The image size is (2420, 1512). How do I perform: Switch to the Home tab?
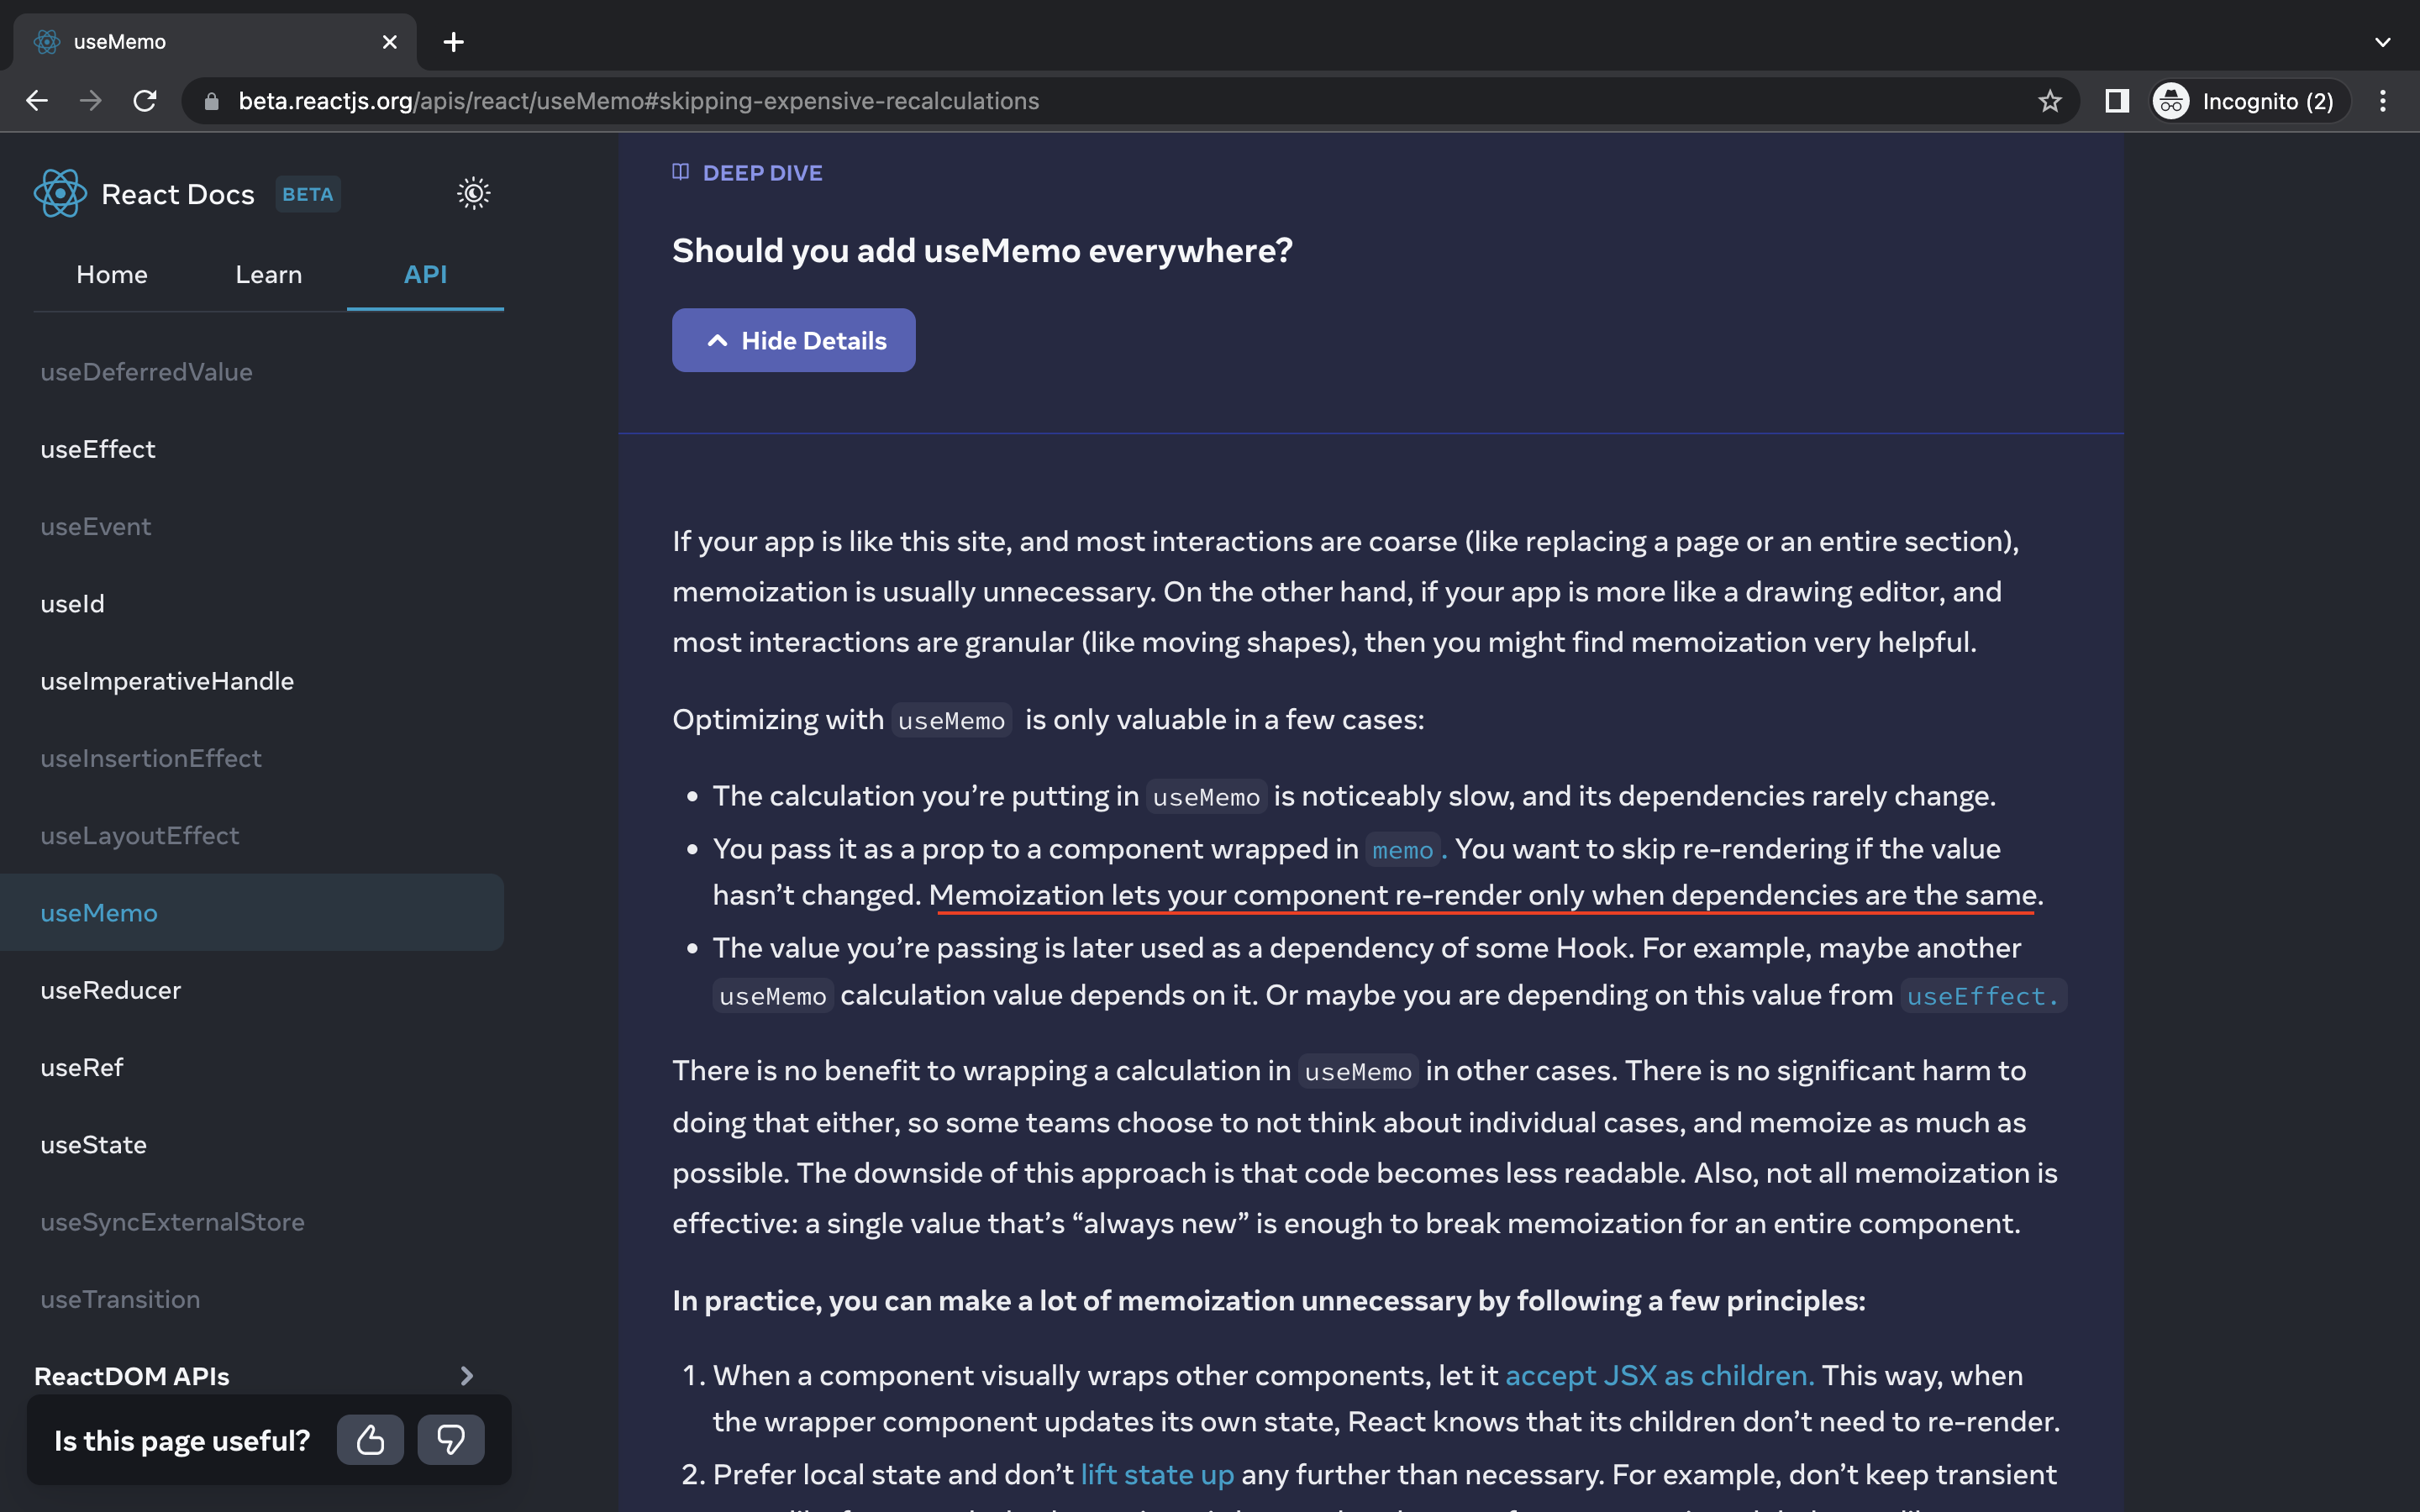[x=112, y=275]
